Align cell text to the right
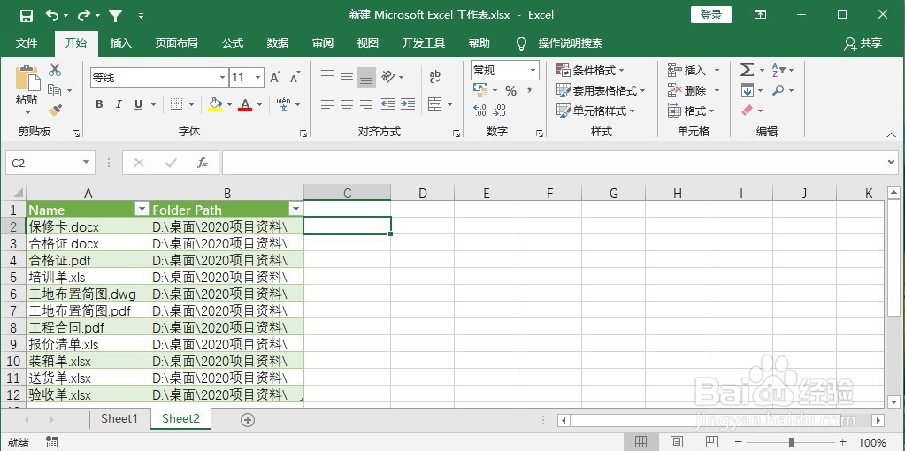 pyautogui.click(x=366, y=104)
